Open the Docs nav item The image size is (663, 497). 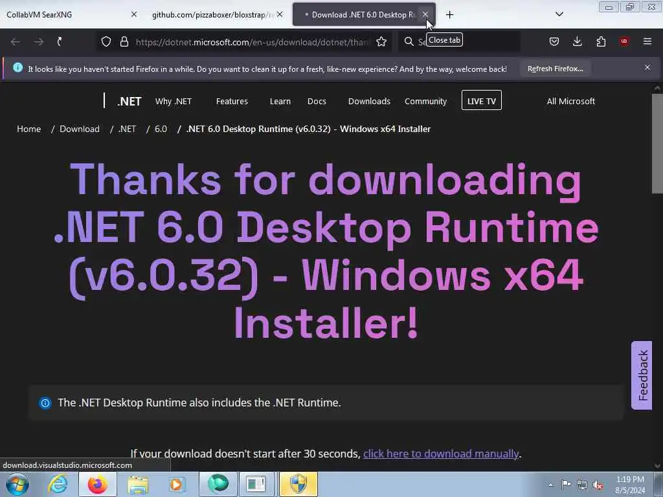(317, 102)
